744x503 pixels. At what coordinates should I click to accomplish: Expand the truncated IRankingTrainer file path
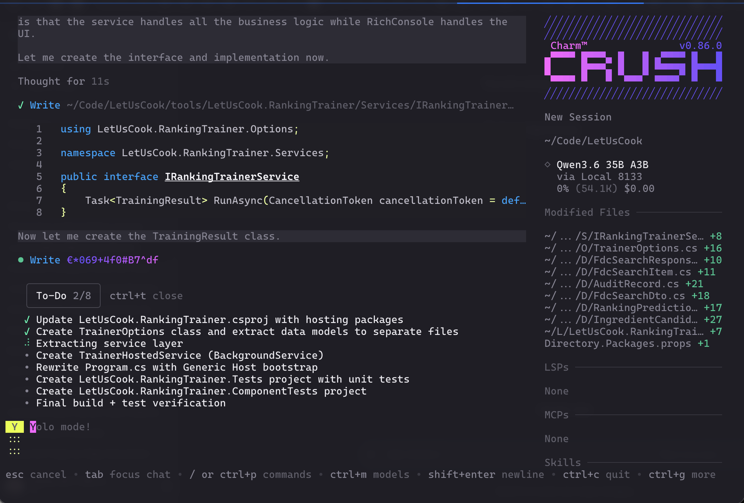click(290, 105)
